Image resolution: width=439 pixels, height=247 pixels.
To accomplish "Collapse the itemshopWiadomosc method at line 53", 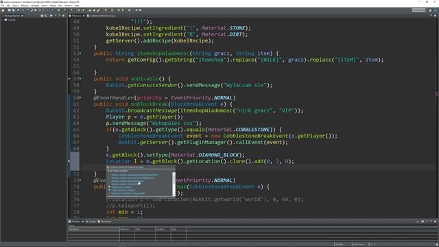I will [80, 54].
